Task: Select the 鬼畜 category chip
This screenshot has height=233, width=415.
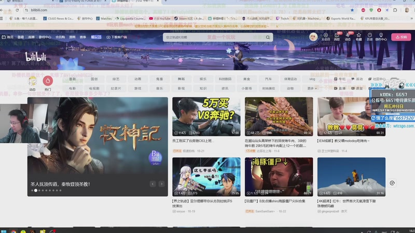Action: click(159, 79)
